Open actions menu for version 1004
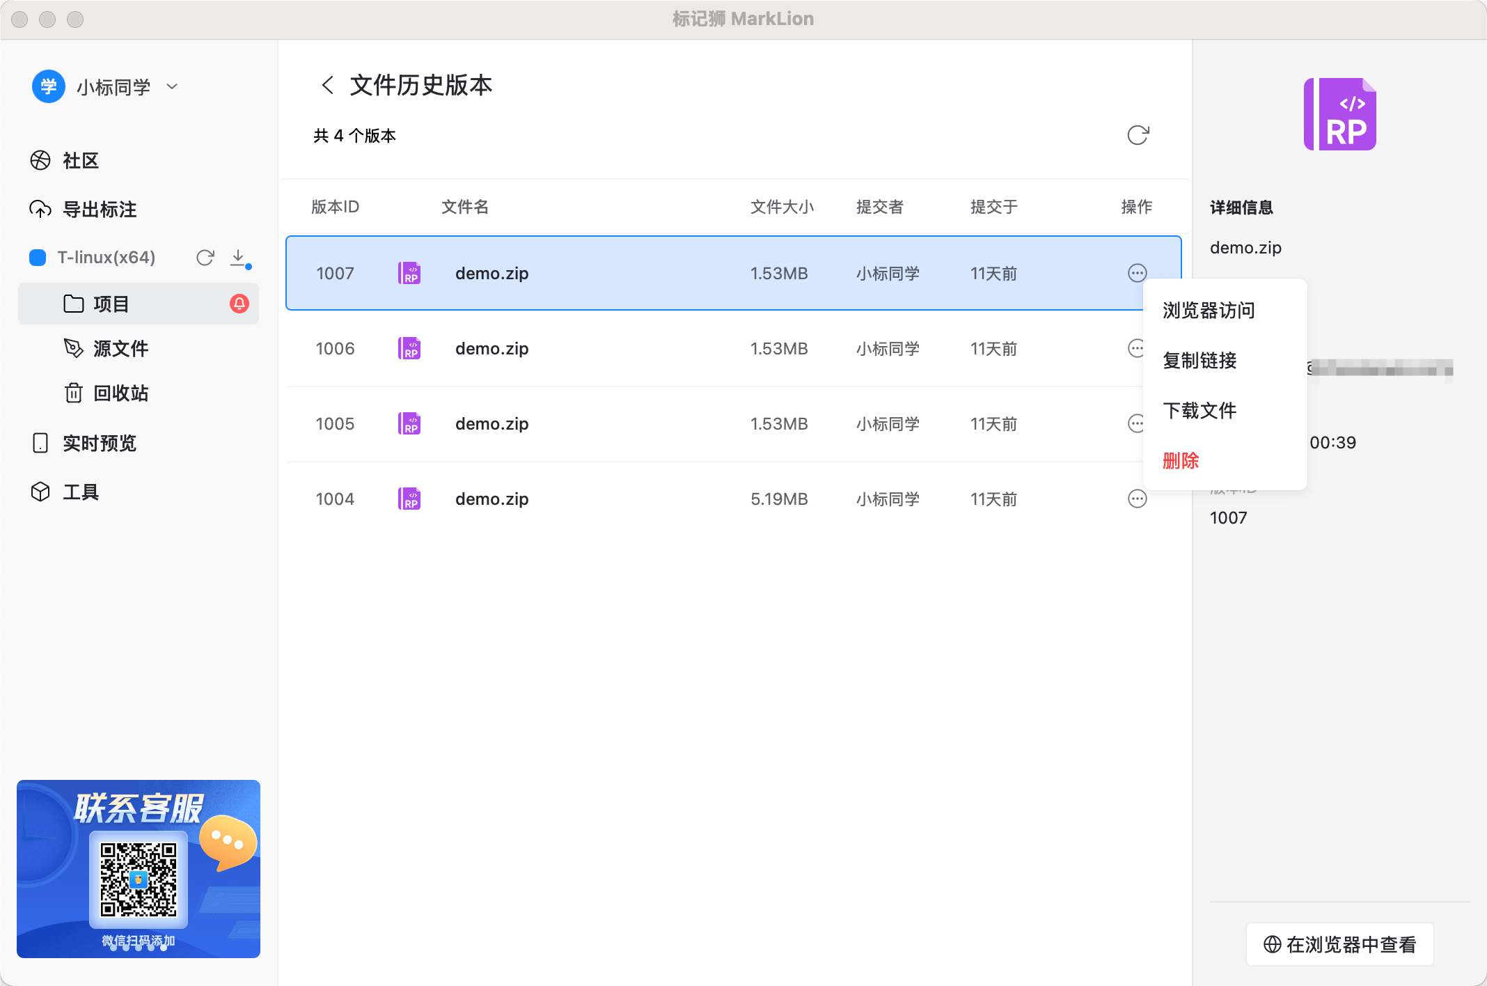Image resolution: width=1487 pixels, height=986 pixels. [1136, 499]
